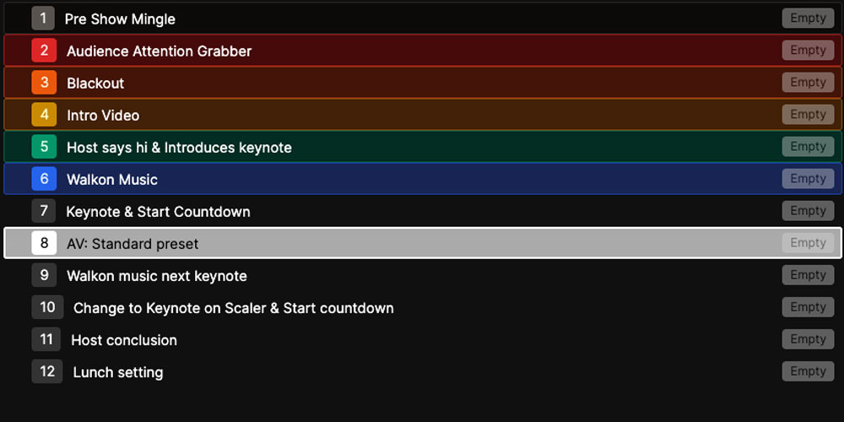The height and width of the screenshot is (422, 844).
Task: Select Change to Keynote on Scaler cue
Action: [x=233, y=308]
